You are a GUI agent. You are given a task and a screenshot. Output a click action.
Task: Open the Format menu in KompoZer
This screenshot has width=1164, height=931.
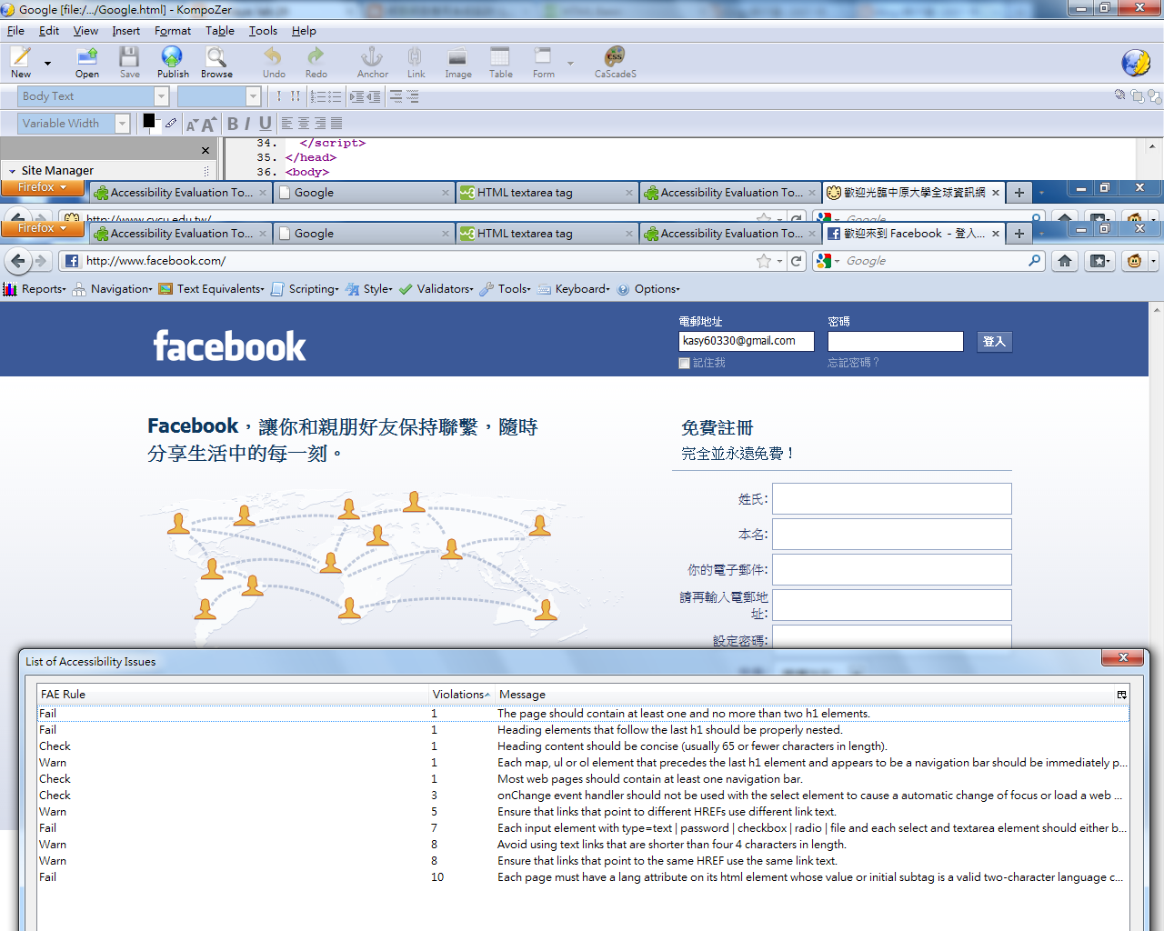(173, 31)
